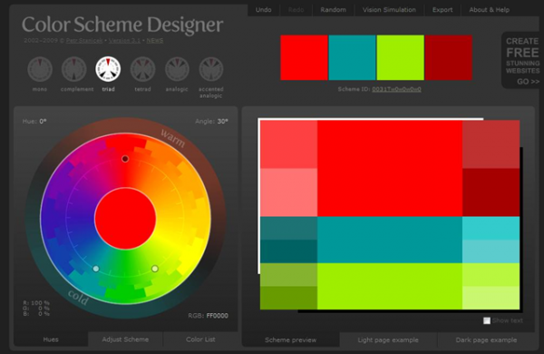544x354 pixels.
Task: Pick the analogic scheme wheel icon
Action: pyautogui.click(x=177, y=69)
